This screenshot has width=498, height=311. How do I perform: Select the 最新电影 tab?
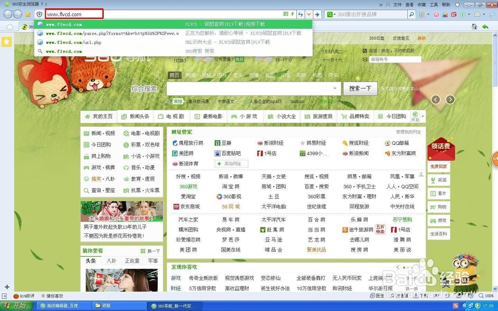(x=209, y=116)
